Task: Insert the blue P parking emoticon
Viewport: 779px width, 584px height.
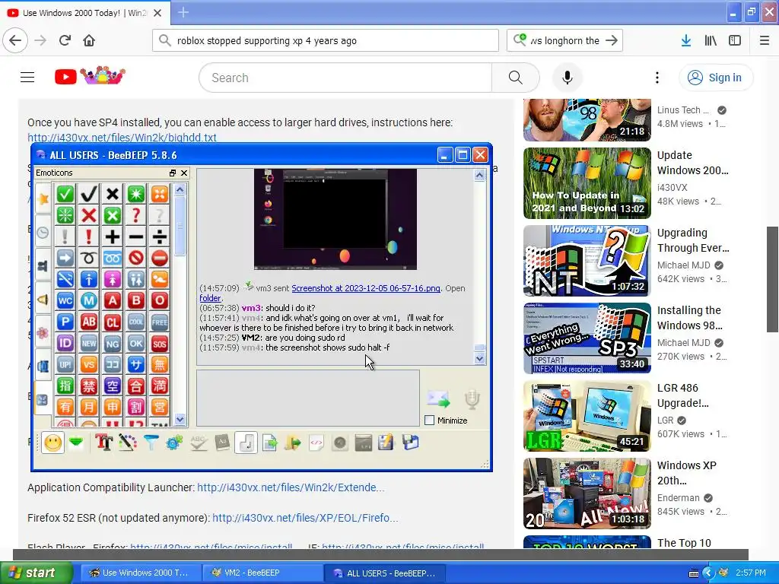Action: click(65, 322)
